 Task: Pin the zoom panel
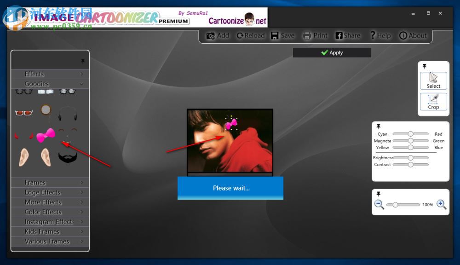[379, 194]
